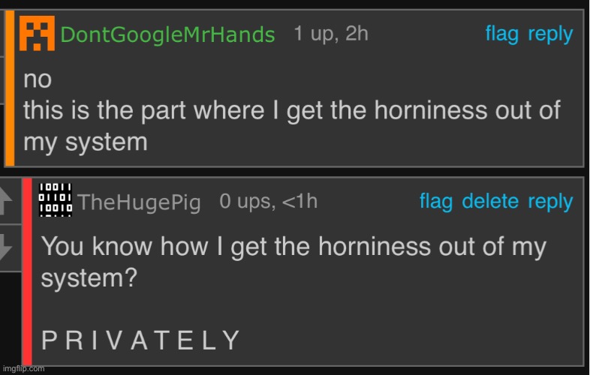Flag the comment by DontGoogleMrHands
Viewport: 590px width, 375px height.
(501, 34)
